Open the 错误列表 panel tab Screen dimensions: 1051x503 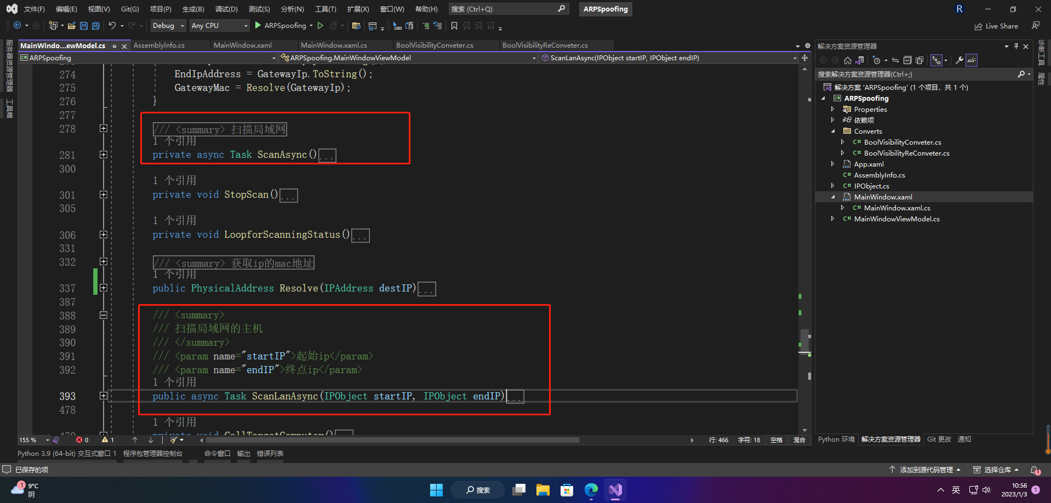tap(270, 453)
